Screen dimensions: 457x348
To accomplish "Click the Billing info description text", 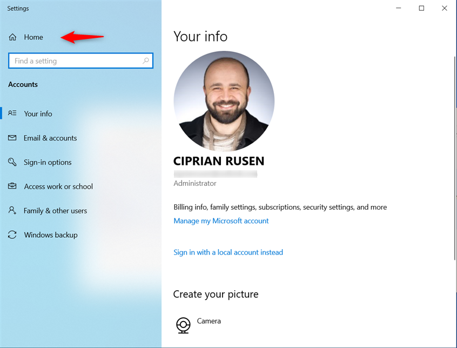I will (280, 207).
